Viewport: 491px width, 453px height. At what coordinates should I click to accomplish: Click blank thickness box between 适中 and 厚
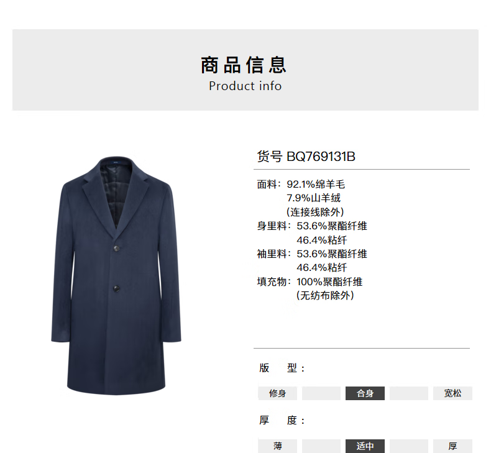[409, 446]
